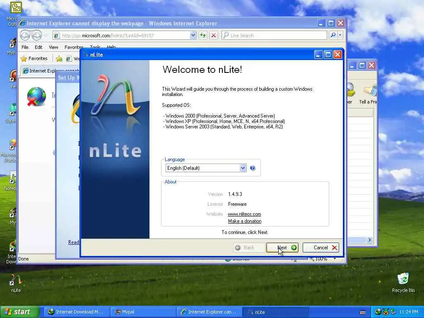Click the Add to Favorites bar icon
The width and height of the screenshot is (424, 318).
(59, 58)
